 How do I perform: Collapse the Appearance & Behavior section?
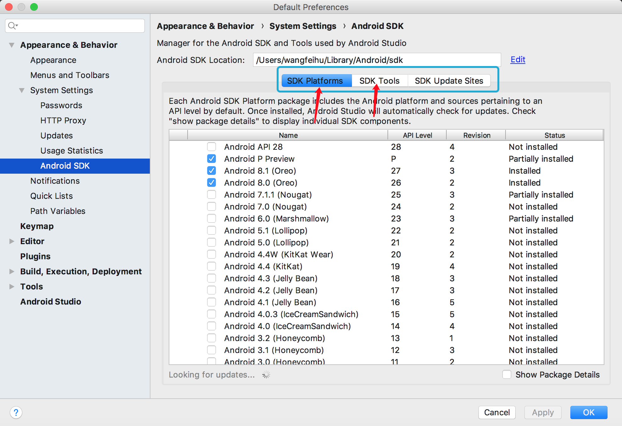pos(11,45)
